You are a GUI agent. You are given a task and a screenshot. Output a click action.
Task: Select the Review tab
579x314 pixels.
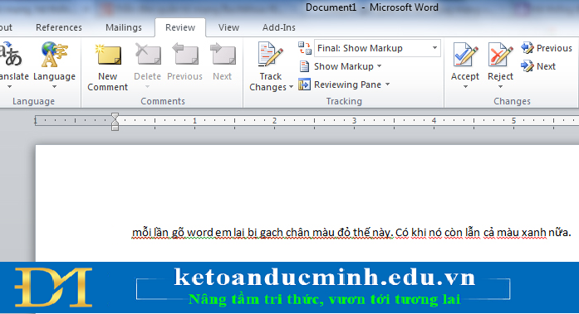pyautogui.click(x=180, y=27)
